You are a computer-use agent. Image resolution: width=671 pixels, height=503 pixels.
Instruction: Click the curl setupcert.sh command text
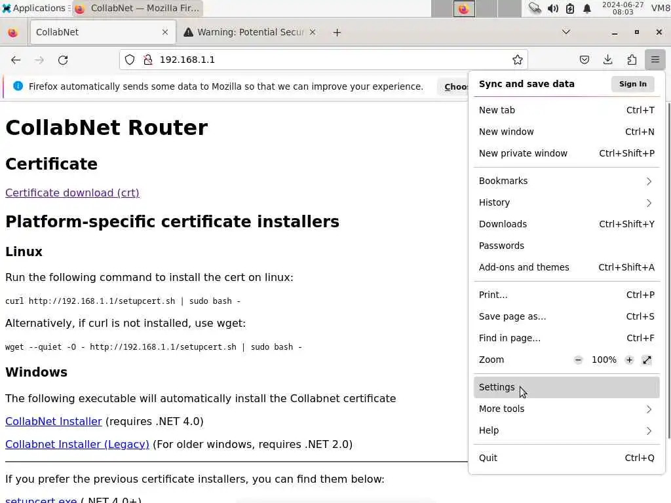tap(123, 301)
